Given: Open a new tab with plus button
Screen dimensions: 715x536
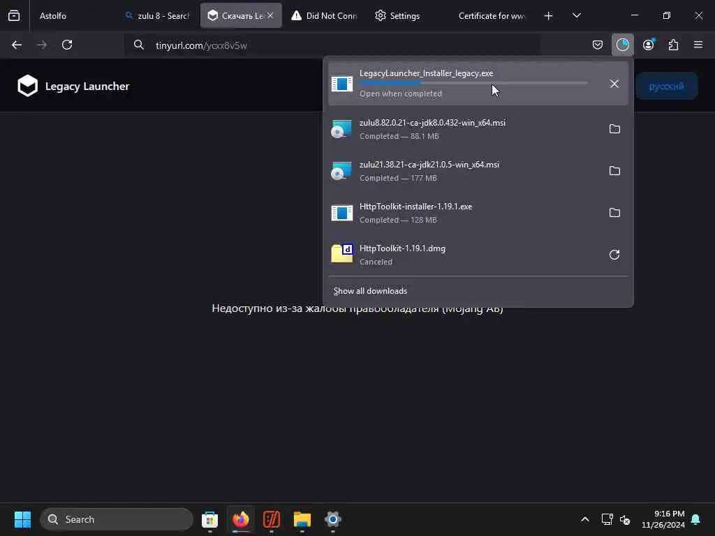Looking at the screenshot, I should (549, 16).
